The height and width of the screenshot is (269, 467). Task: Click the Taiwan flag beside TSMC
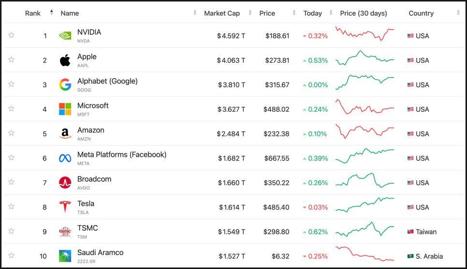tap(410, 232)
